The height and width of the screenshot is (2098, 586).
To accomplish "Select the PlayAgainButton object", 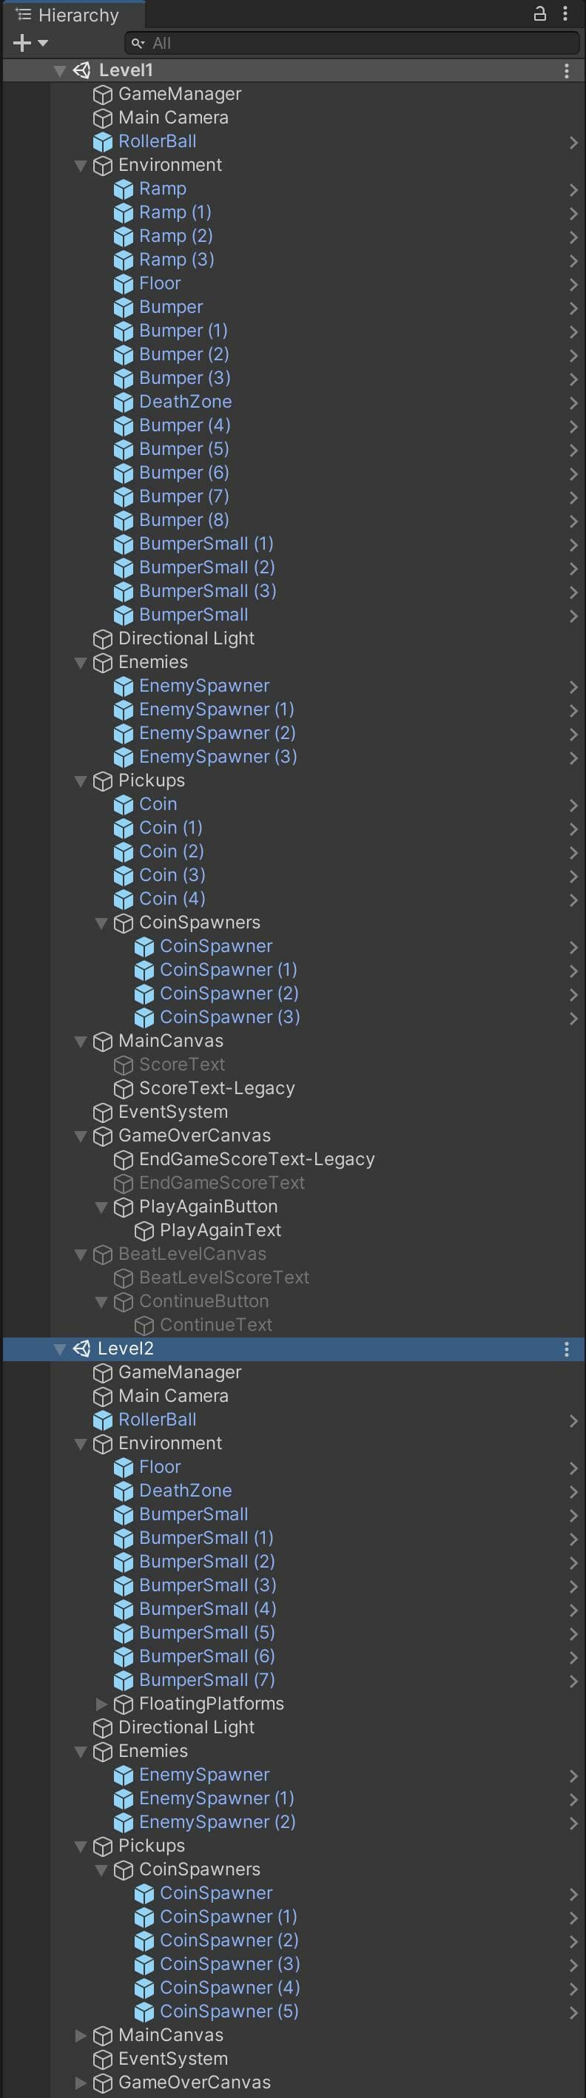I will pyautogui.click(x=208, y=1206).
